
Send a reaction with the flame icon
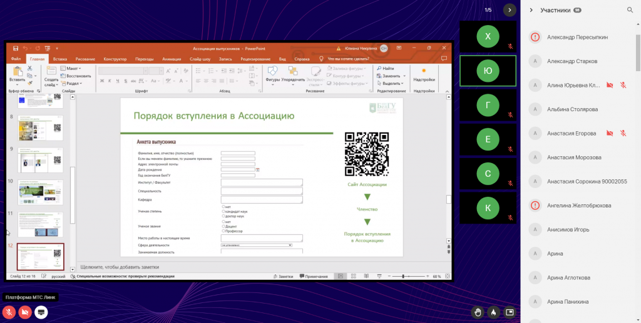(x=493, y=312)
